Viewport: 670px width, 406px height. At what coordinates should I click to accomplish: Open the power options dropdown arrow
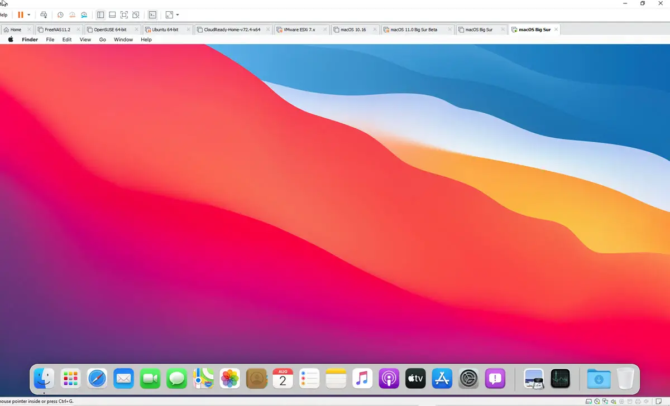point(29,15)
